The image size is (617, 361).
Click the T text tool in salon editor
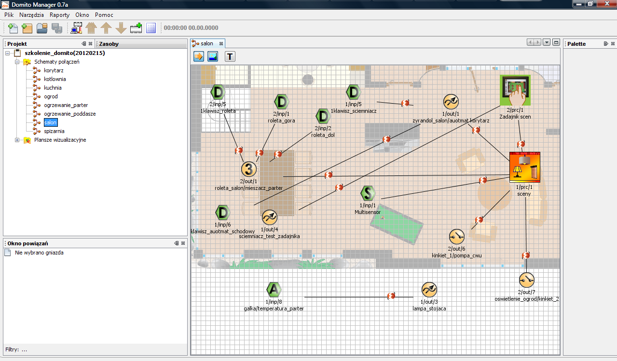point(230,56)
